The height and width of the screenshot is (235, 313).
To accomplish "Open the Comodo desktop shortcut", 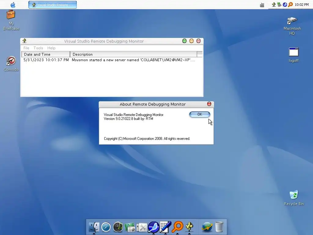I will coord(11,64).
